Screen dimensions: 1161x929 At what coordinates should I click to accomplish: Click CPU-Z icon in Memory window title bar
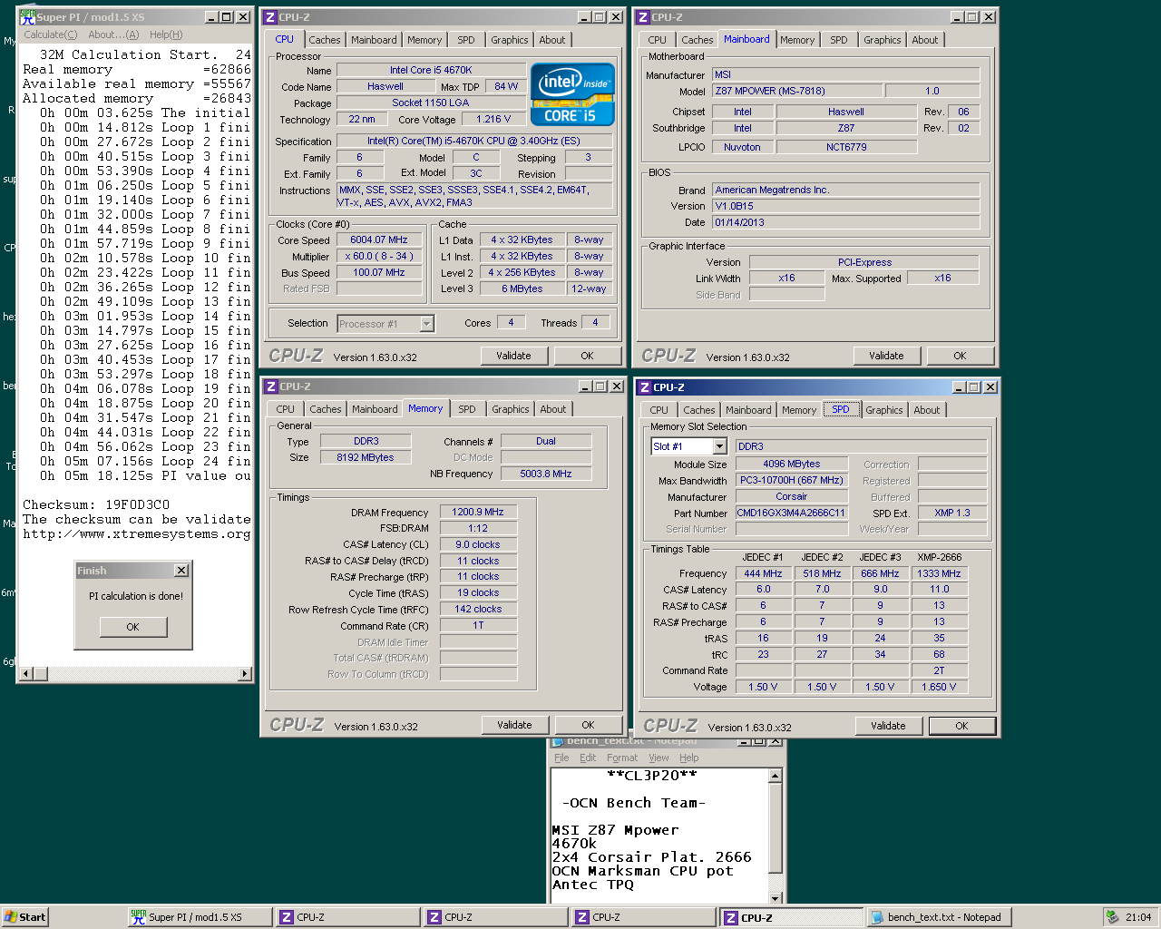pos(271,386)
